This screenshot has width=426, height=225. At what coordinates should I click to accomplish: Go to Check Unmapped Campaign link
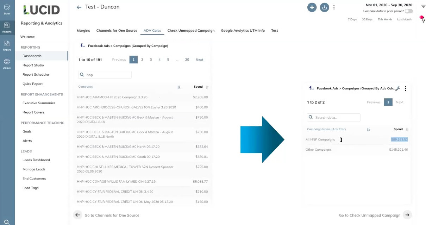tap(369, 215)
